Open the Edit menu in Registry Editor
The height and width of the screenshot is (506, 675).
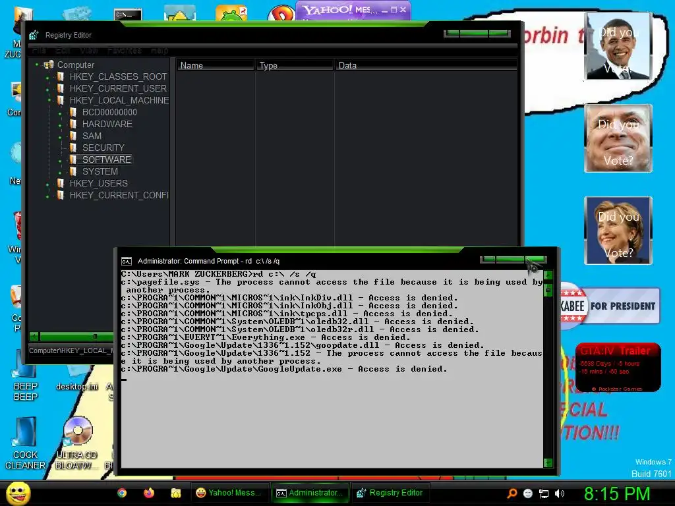[x=63, y=50]
